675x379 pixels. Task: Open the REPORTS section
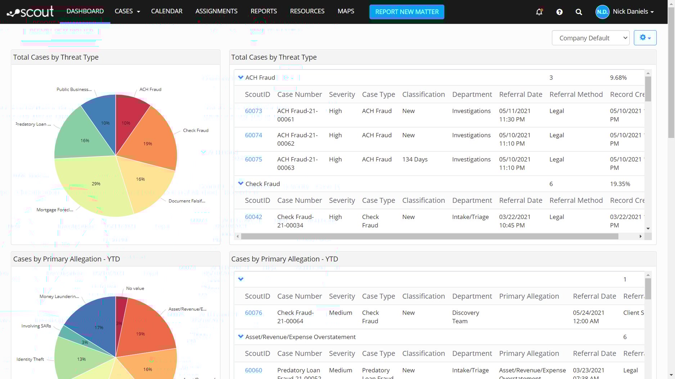(x=264, y=11)
